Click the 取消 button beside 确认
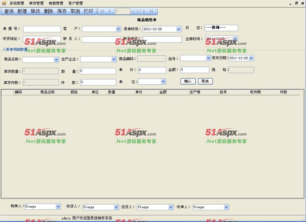Image resolution: width=306 pixels, height=222 pixels. point(205,81)
